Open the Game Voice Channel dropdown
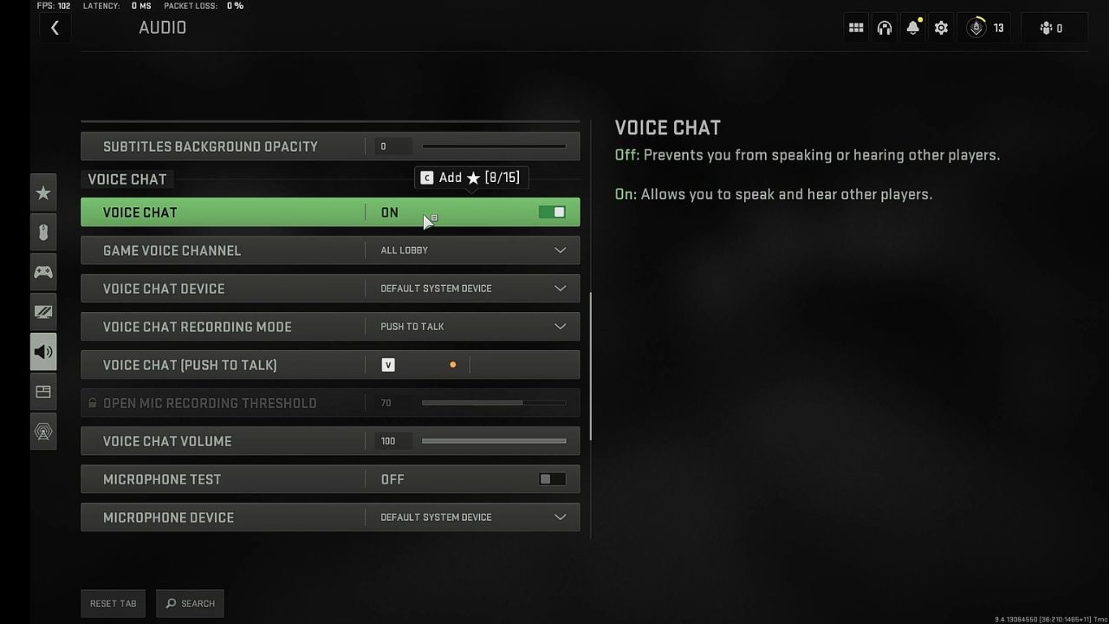Image resolution: width=1109 pixels, height=624 pixels. coord(472,250)
